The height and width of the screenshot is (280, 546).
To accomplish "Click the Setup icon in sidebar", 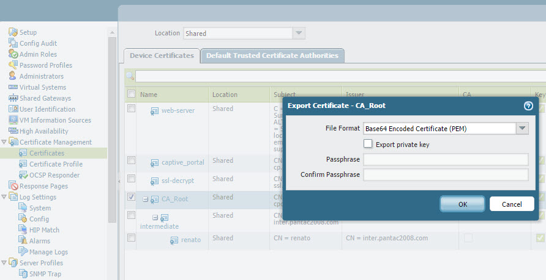I will click(x=13, y=32).
